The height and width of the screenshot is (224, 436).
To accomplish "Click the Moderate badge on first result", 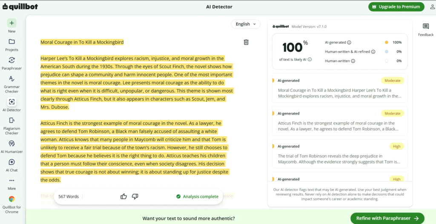I will point(392,80).
